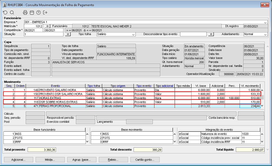Open help with the question mark icon

click(39, 12)
